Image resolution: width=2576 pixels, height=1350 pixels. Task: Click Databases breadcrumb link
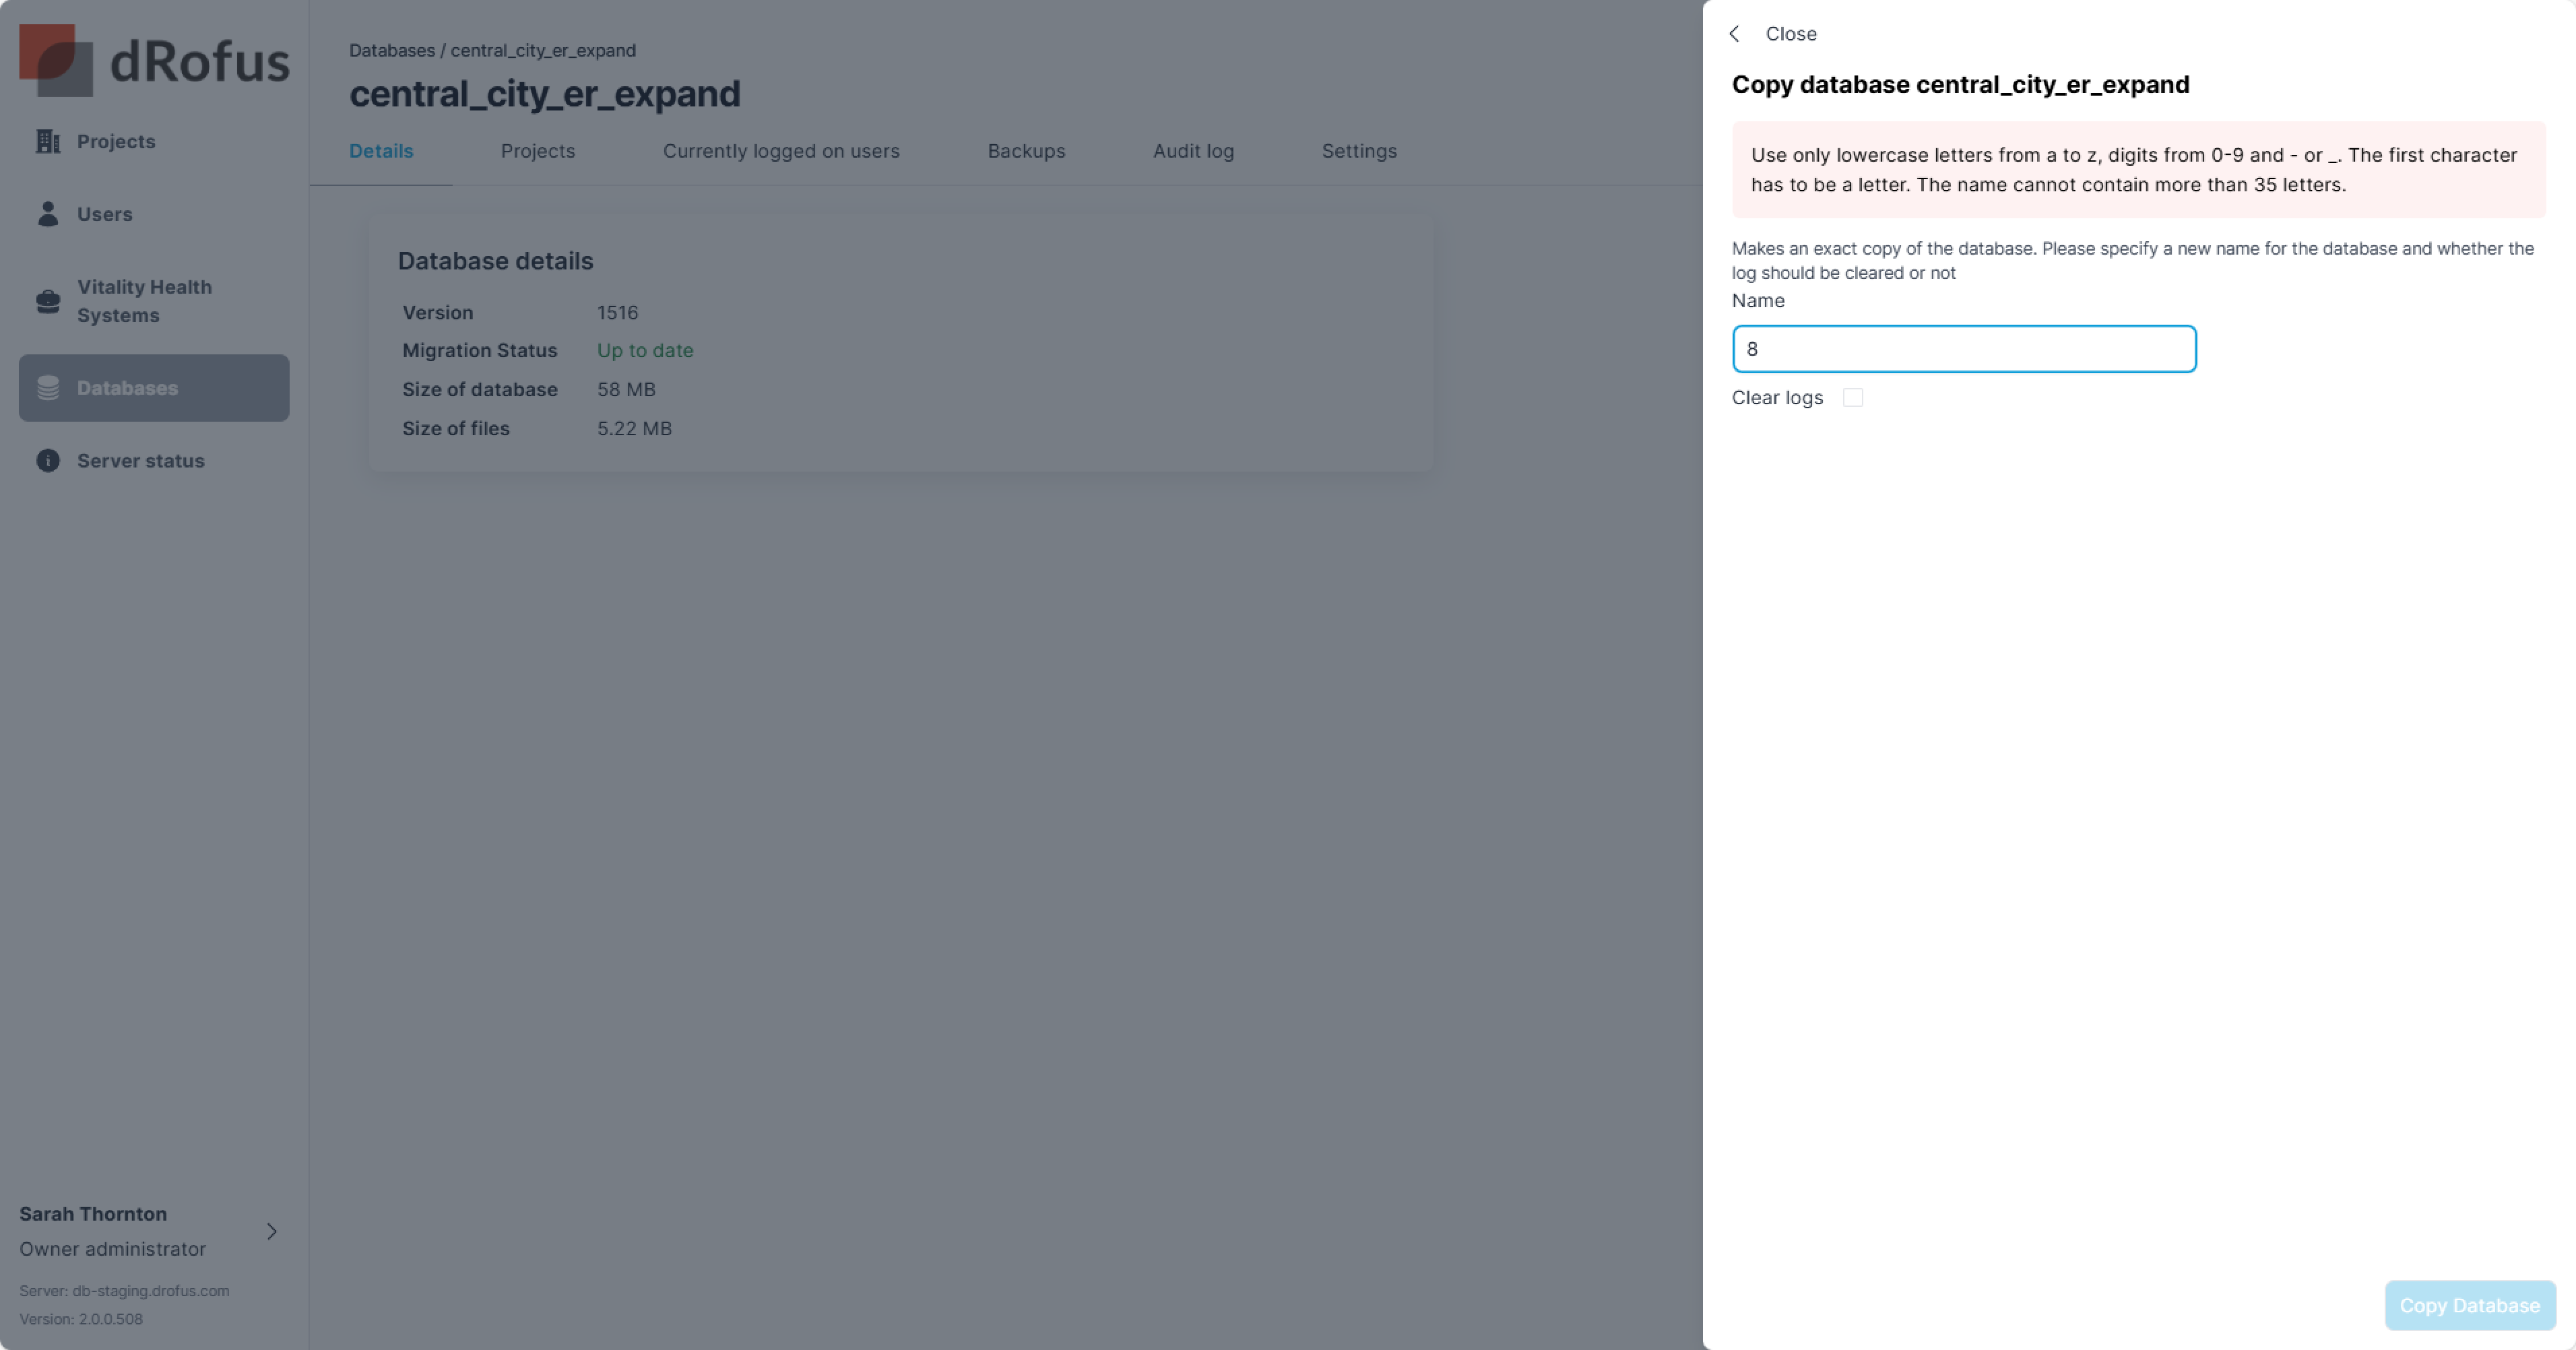click(x=392, y=50)
